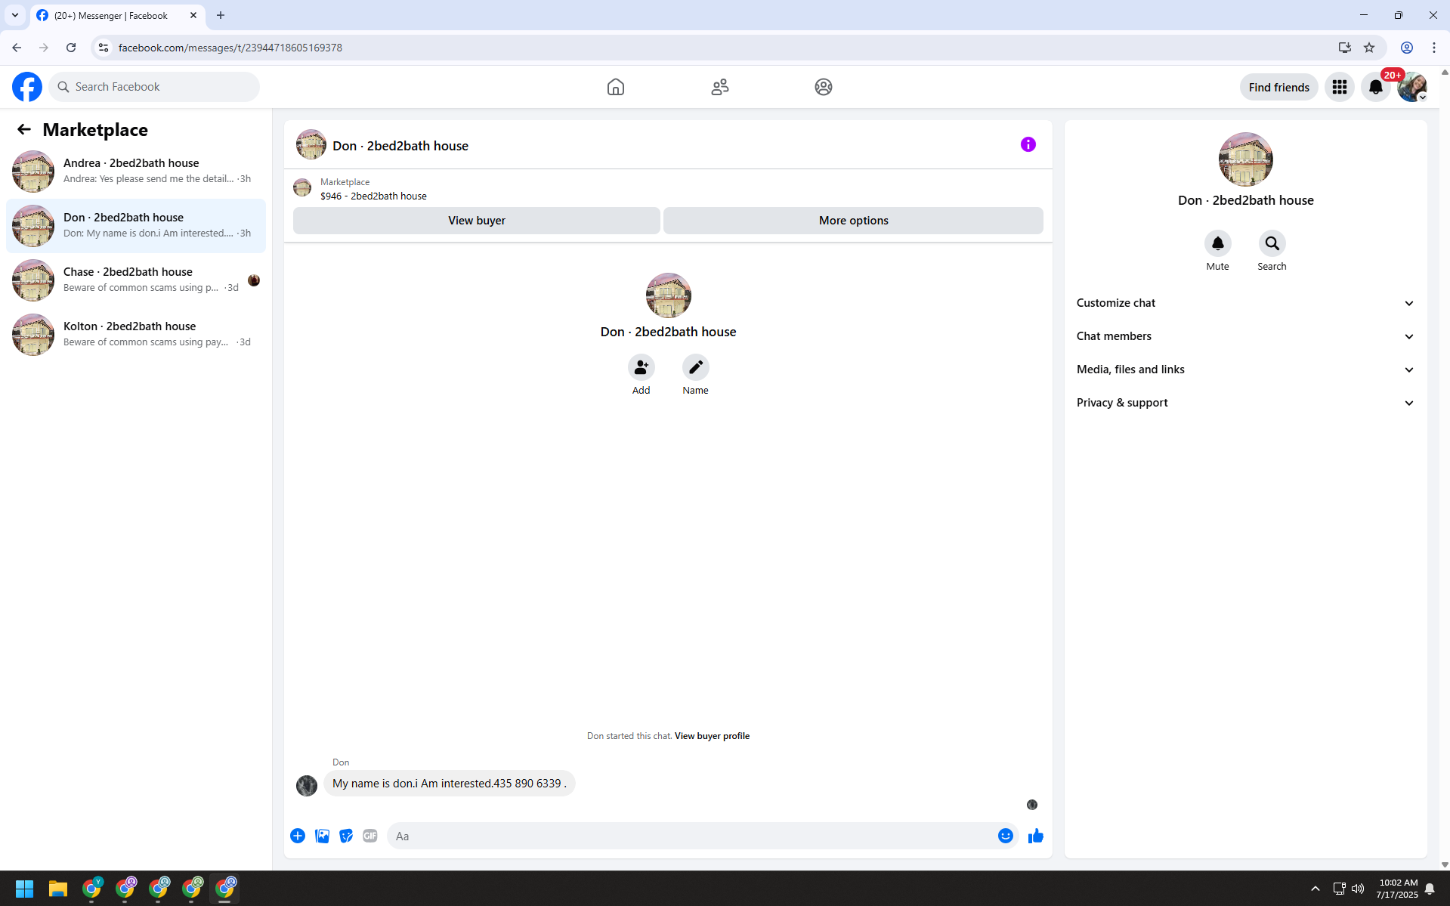1450x906 pixels.
Task: Click the browser address bar URL
Action: click(x=230, y=48)
